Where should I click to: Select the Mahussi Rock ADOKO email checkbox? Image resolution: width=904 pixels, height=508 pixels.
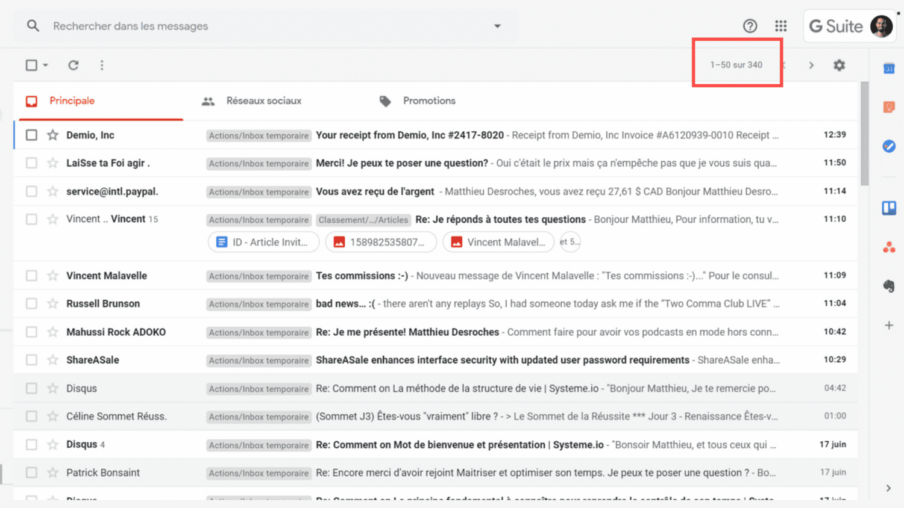31,332
